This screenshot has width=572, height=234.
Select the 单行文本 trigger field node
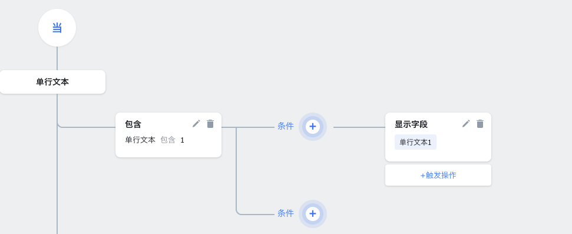[52, 82]
